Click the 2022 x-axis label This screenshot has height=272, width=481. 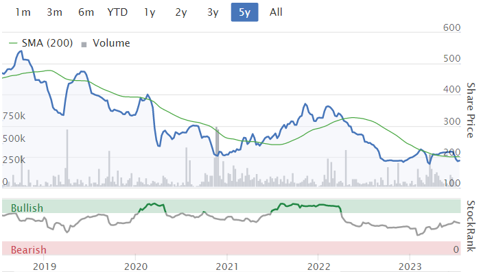pyautogui.click(x=319, y=267)
